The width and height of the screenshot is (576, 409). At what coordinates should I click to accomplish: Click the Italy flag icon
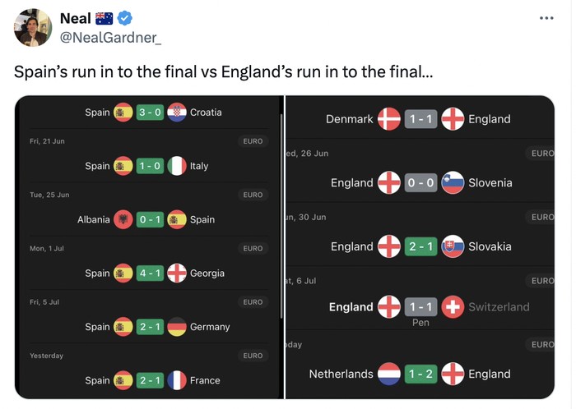pos(177,166)
